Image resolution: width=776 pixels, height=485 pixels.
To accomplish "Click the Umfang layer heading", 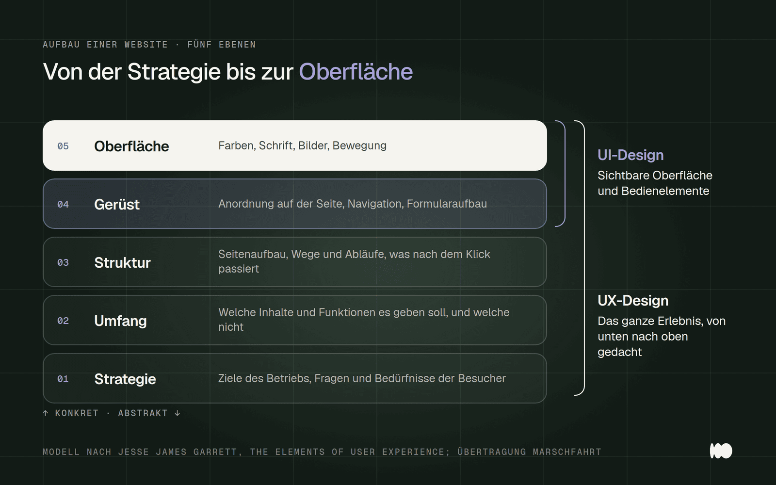I will pyautogui.click(x=120, y=321).
